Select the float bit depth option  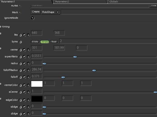tap(54, 42)
